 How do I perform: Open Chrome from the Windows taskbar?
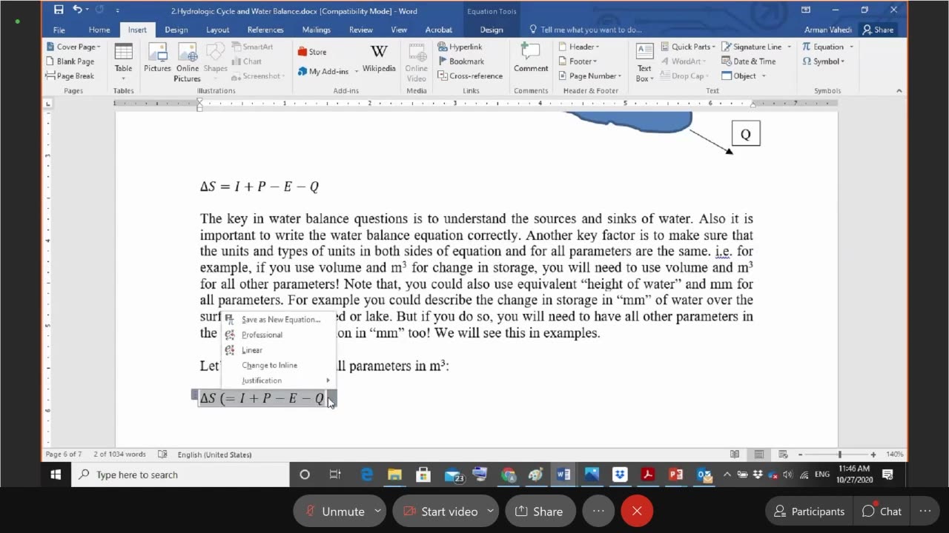pos(508,475)
